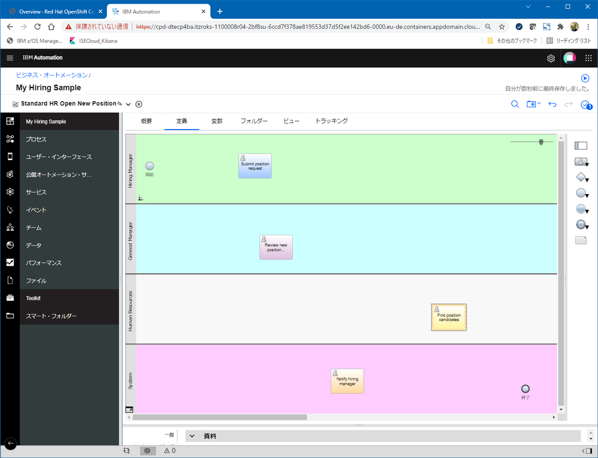Screen dimensions: 598x458
Task: Select the note annotation palette tool
Action: tap(581, 240)
